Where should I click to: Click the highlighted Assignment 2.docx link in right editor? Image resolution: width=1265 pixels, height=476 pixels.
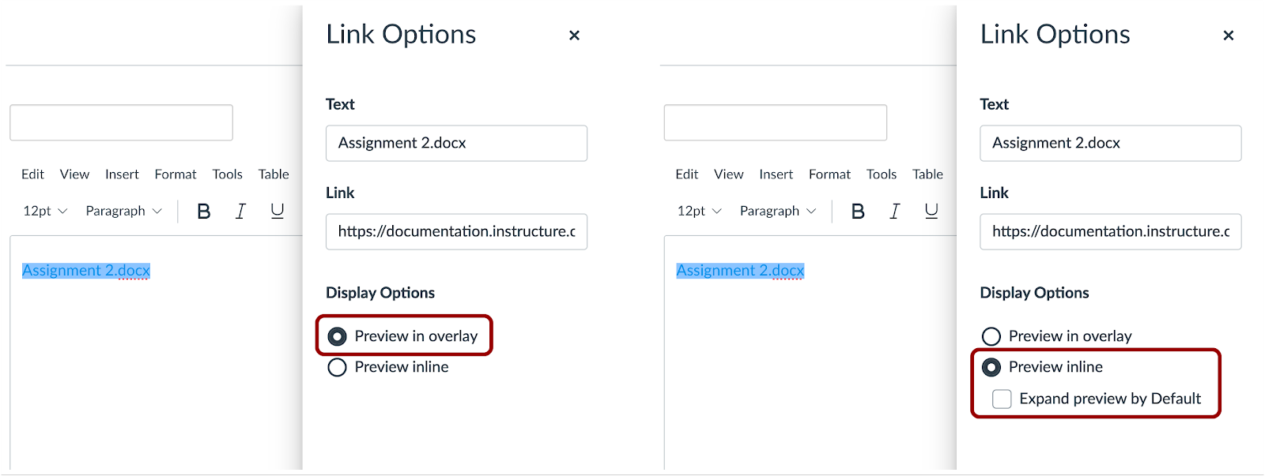coord(740,271)
